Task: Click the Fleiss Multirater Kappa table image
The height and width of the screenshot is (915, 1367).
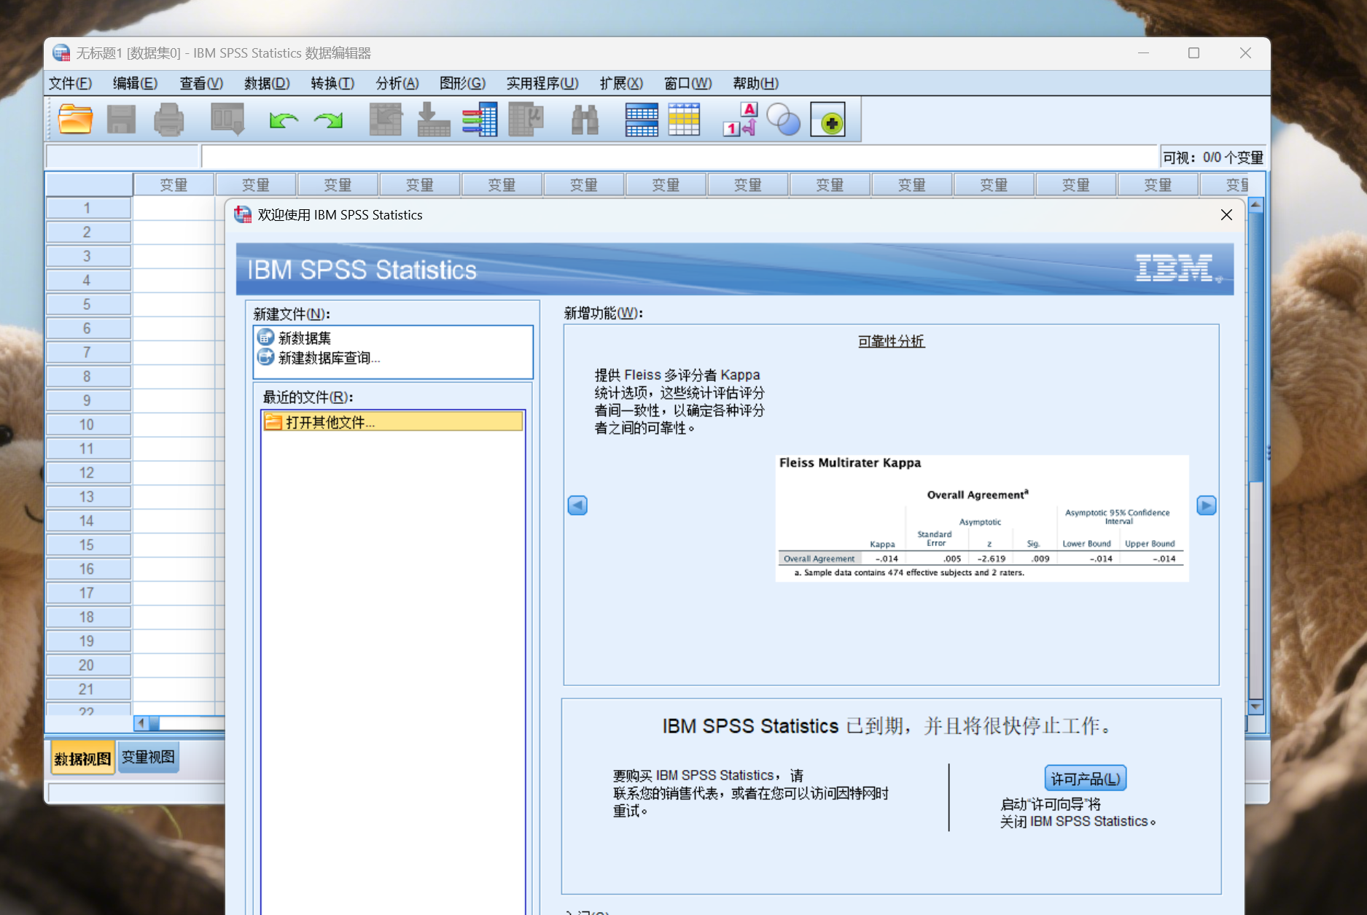Action: point(981,518)
